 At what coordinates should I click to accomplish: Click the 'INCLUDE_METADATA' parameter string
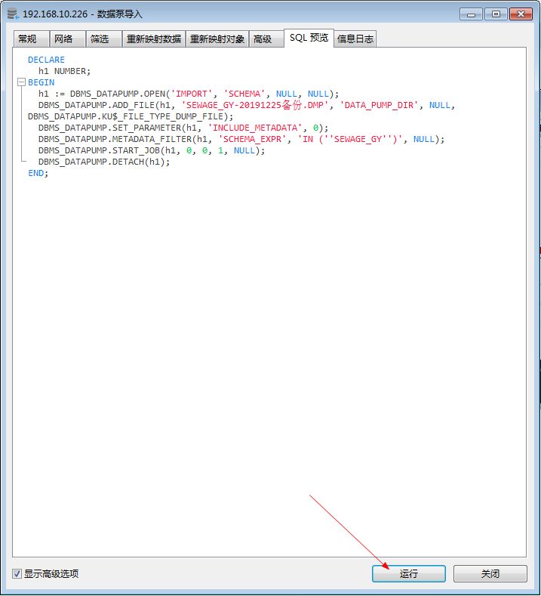[x=255, y=128]
